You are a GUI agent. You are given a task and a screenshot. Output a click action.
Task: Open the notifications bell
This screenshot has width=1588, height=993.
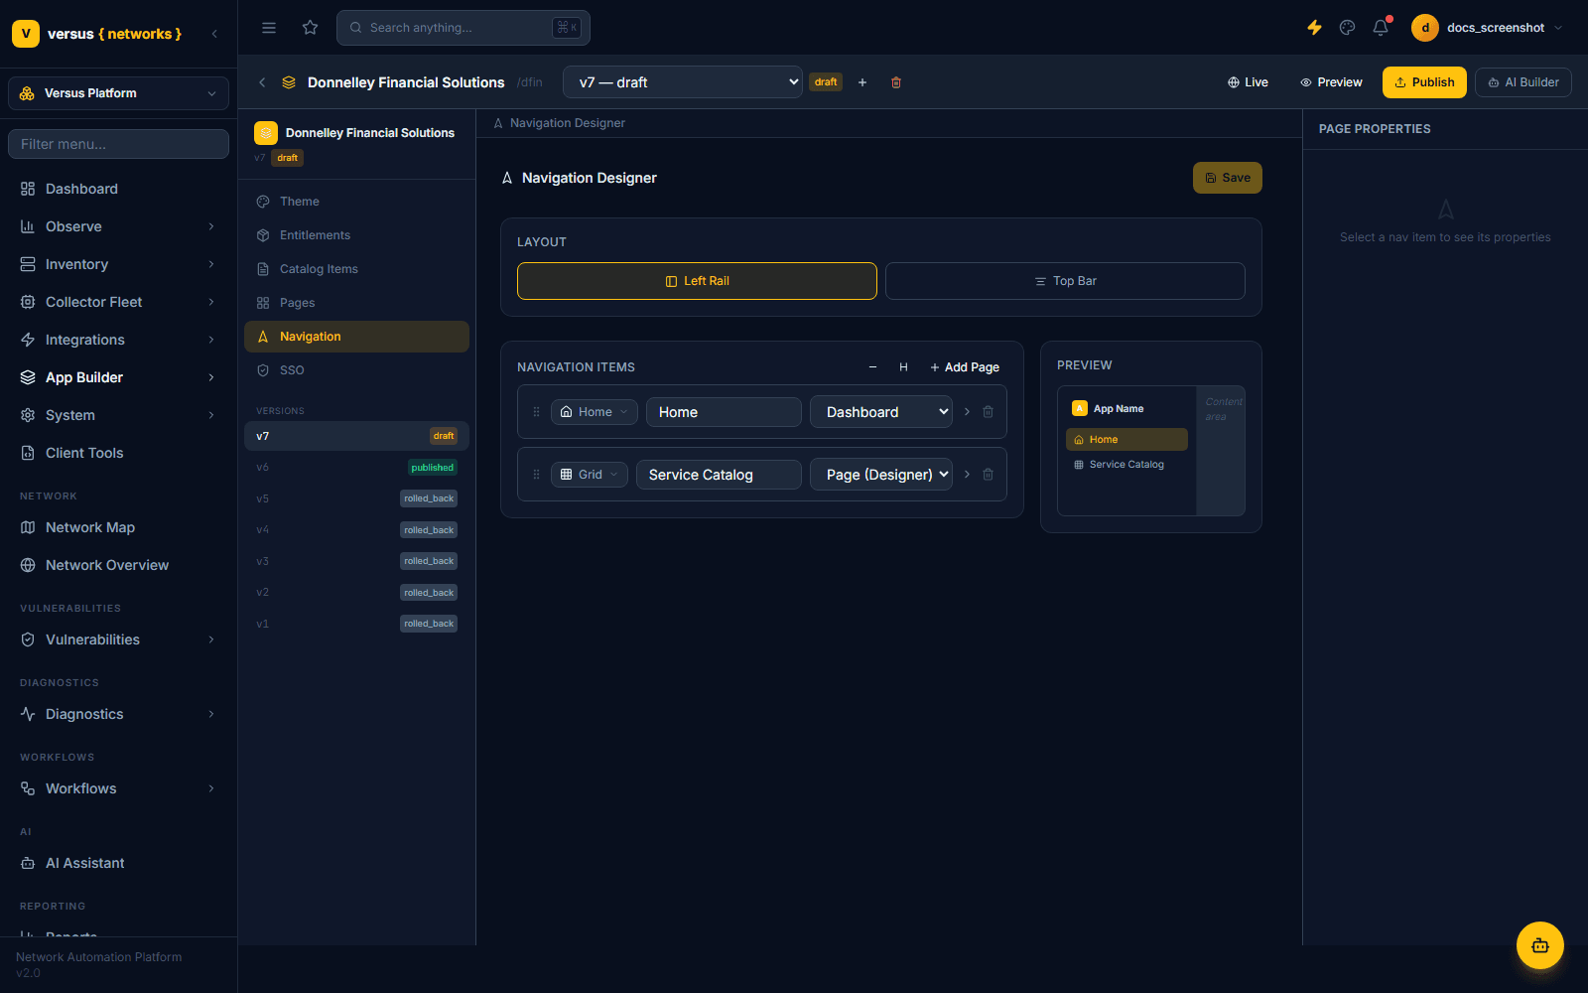click(x=1381, y=28)
